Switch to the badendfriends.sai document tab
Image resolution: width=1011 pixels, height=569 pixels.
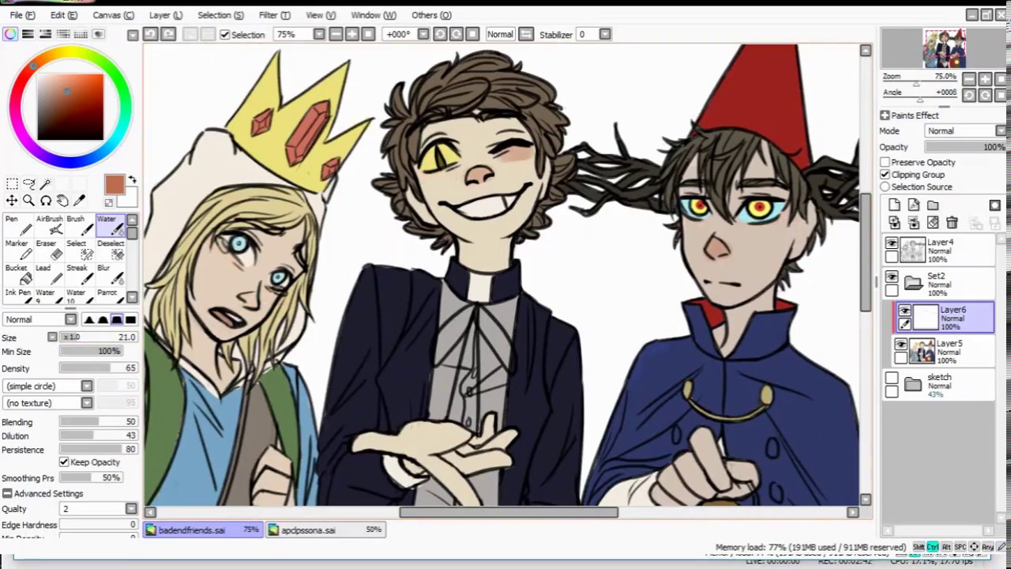point(203,529)
